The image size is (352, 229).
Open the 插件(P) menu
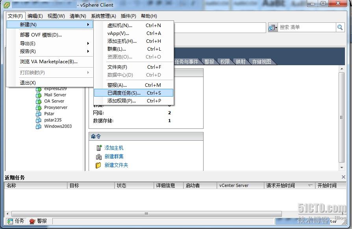[128, 16]
